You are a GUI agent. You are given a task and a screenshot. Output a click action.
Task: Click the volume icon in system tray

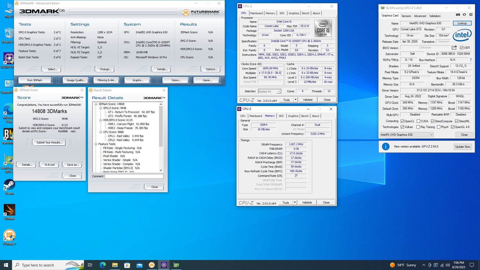(447, 265)
